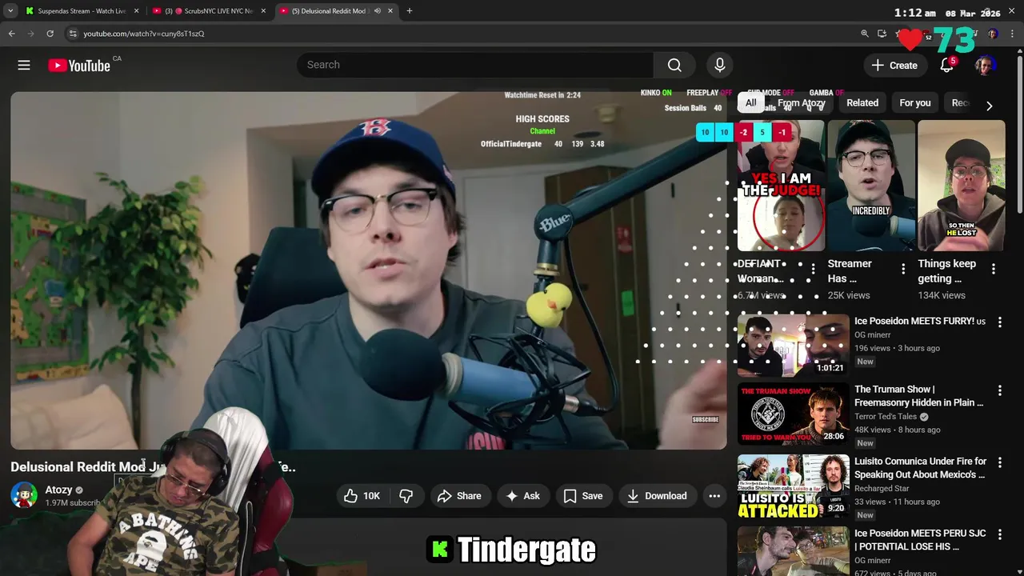Viewport: 1024px width, 576px height.
Task: Close the ScrubsNYC LIVE tab
Action: coord(263,11)
